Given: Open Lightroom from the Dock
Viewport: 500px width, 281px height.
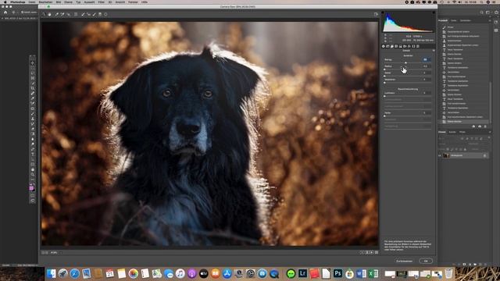Looking at the screenshot, I should (x=302, y=273).
